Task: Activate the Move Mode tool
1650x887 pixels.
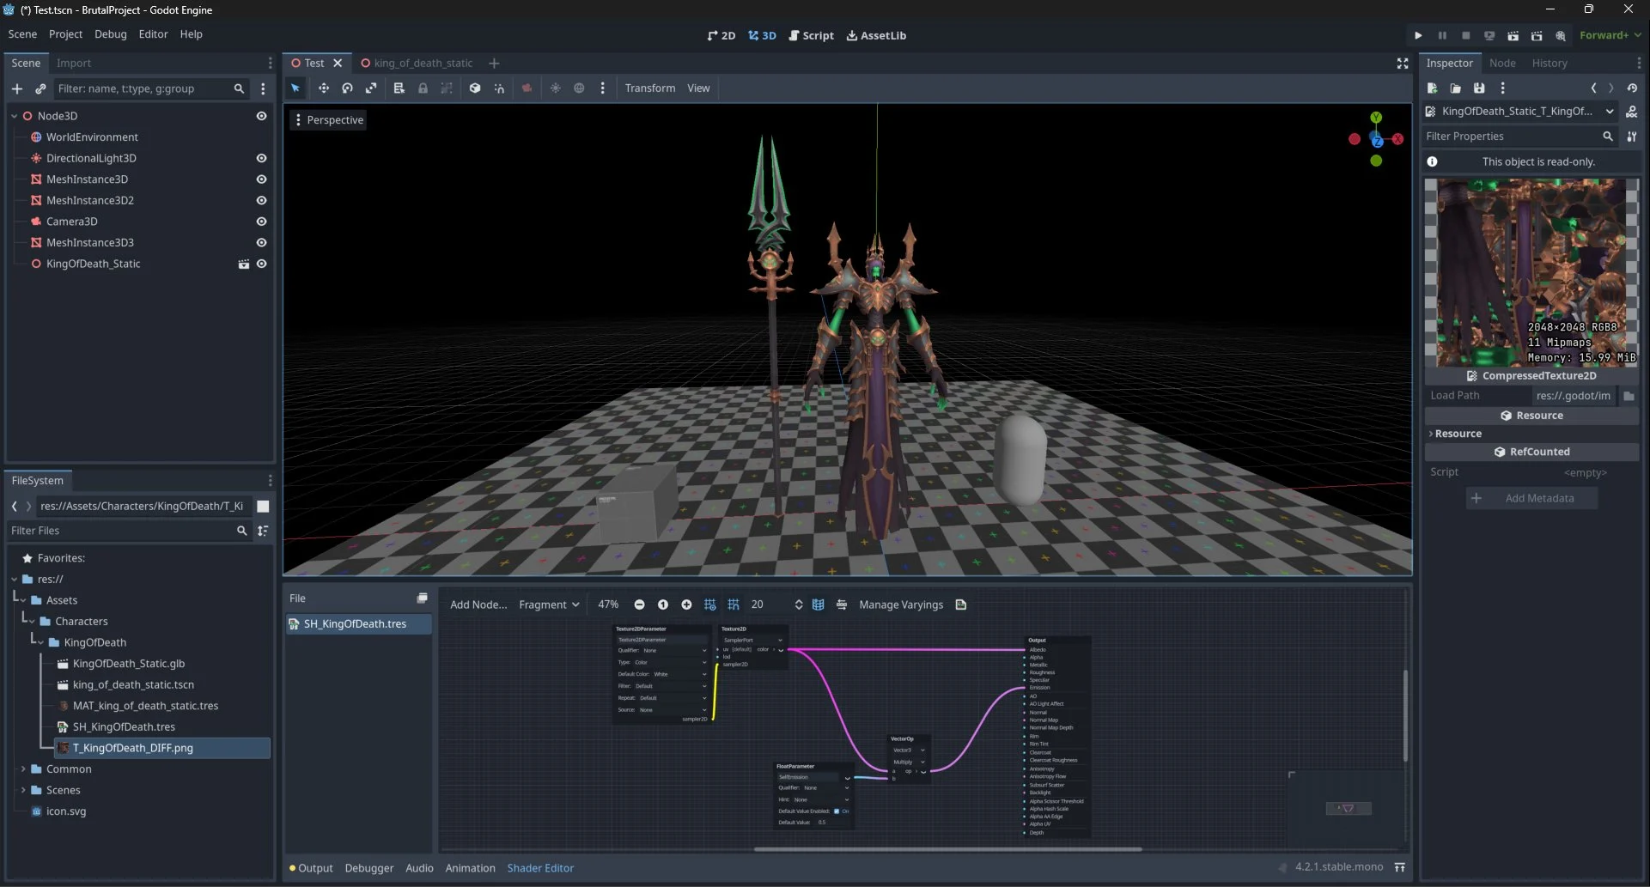Action: pyautogui.click(x=324, y=88)
